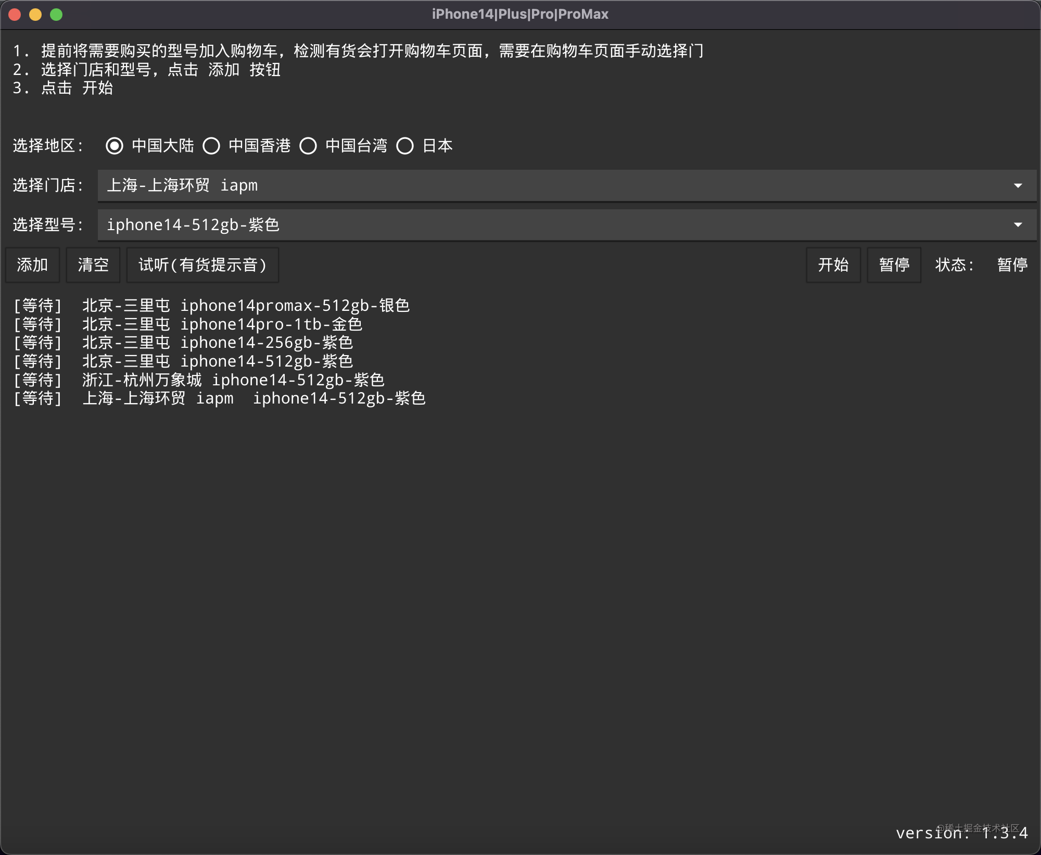Select the 浙江-杭州万象城 iphone14-512gb-紫色 entry
This screenshot has height=855, width=1041.
coord(199,380)
